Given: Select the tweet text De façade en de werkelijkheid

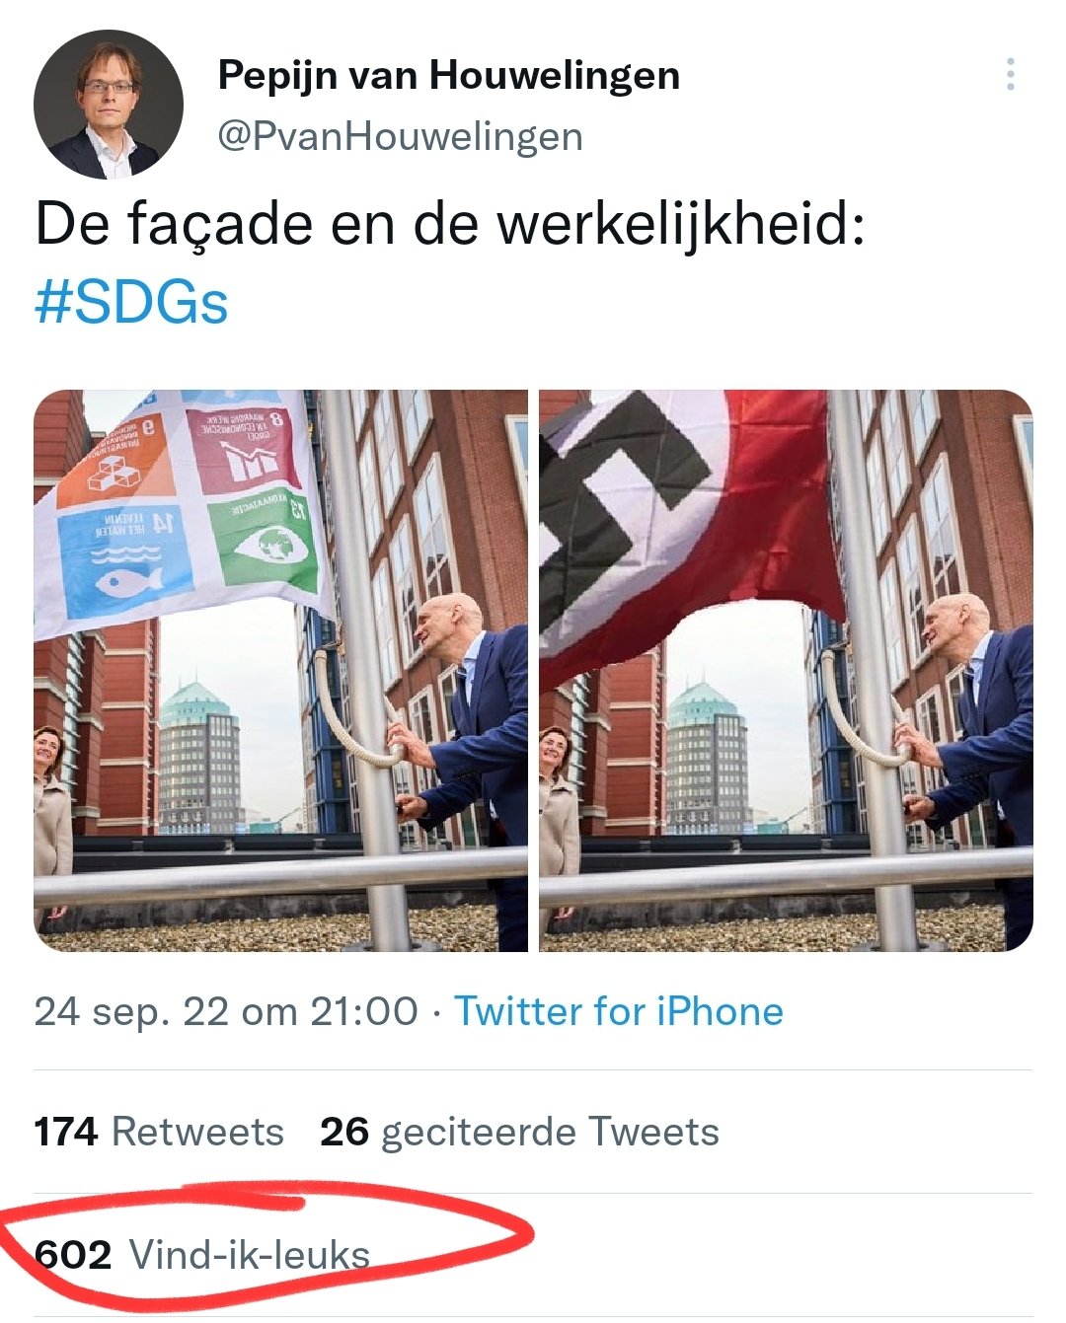Looking at the screenshot, I should tap(450, 224).
